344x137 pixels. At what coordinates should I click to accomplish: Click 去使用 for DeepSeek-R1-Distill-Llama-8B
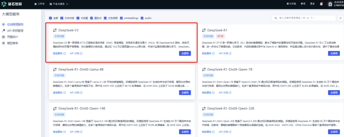click(185, 93)
